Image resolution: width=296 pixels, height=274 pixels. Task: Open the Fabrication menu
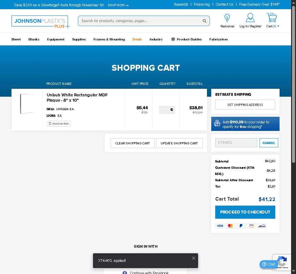point(218,39)
